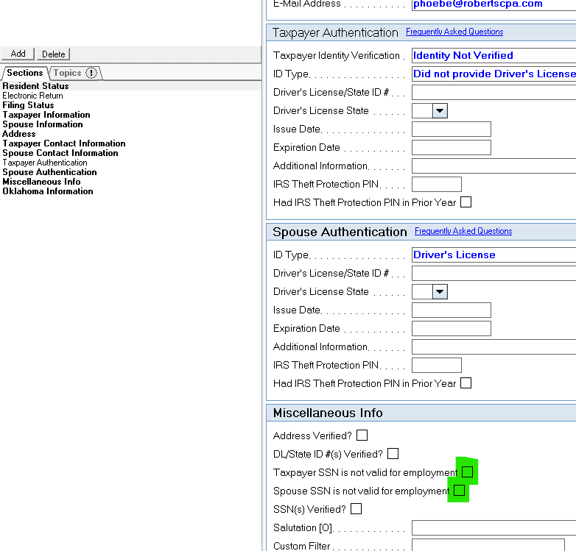Click Taxpayer Identity Verification field
This screenshot has width=576, height=551.
[494, 55]
